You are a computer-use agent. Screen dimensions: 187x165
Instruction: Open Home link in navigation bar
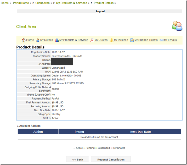tap(30, 40)
